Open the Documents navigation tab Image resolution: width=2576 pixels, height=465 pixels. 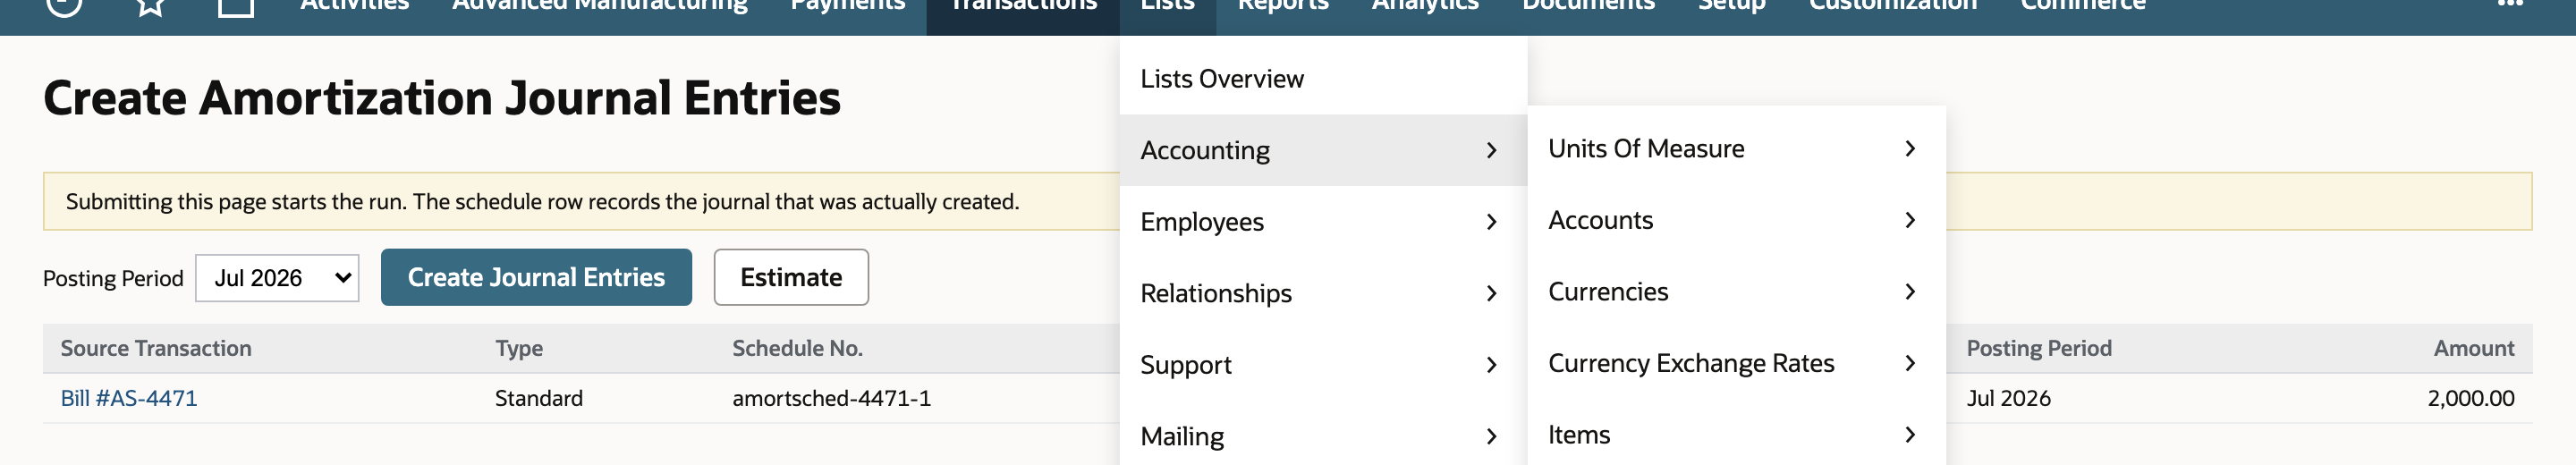click(1589, 8)
